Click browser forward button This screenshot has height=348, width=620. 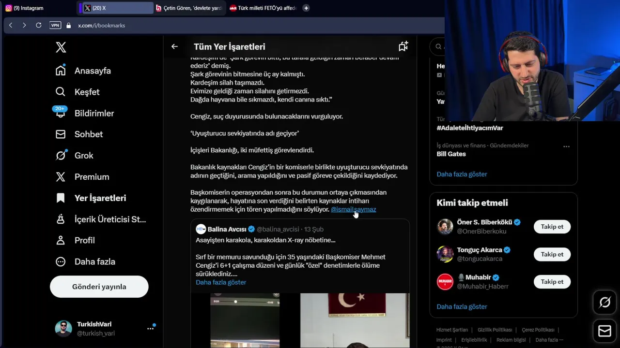[x=24, y=25]
